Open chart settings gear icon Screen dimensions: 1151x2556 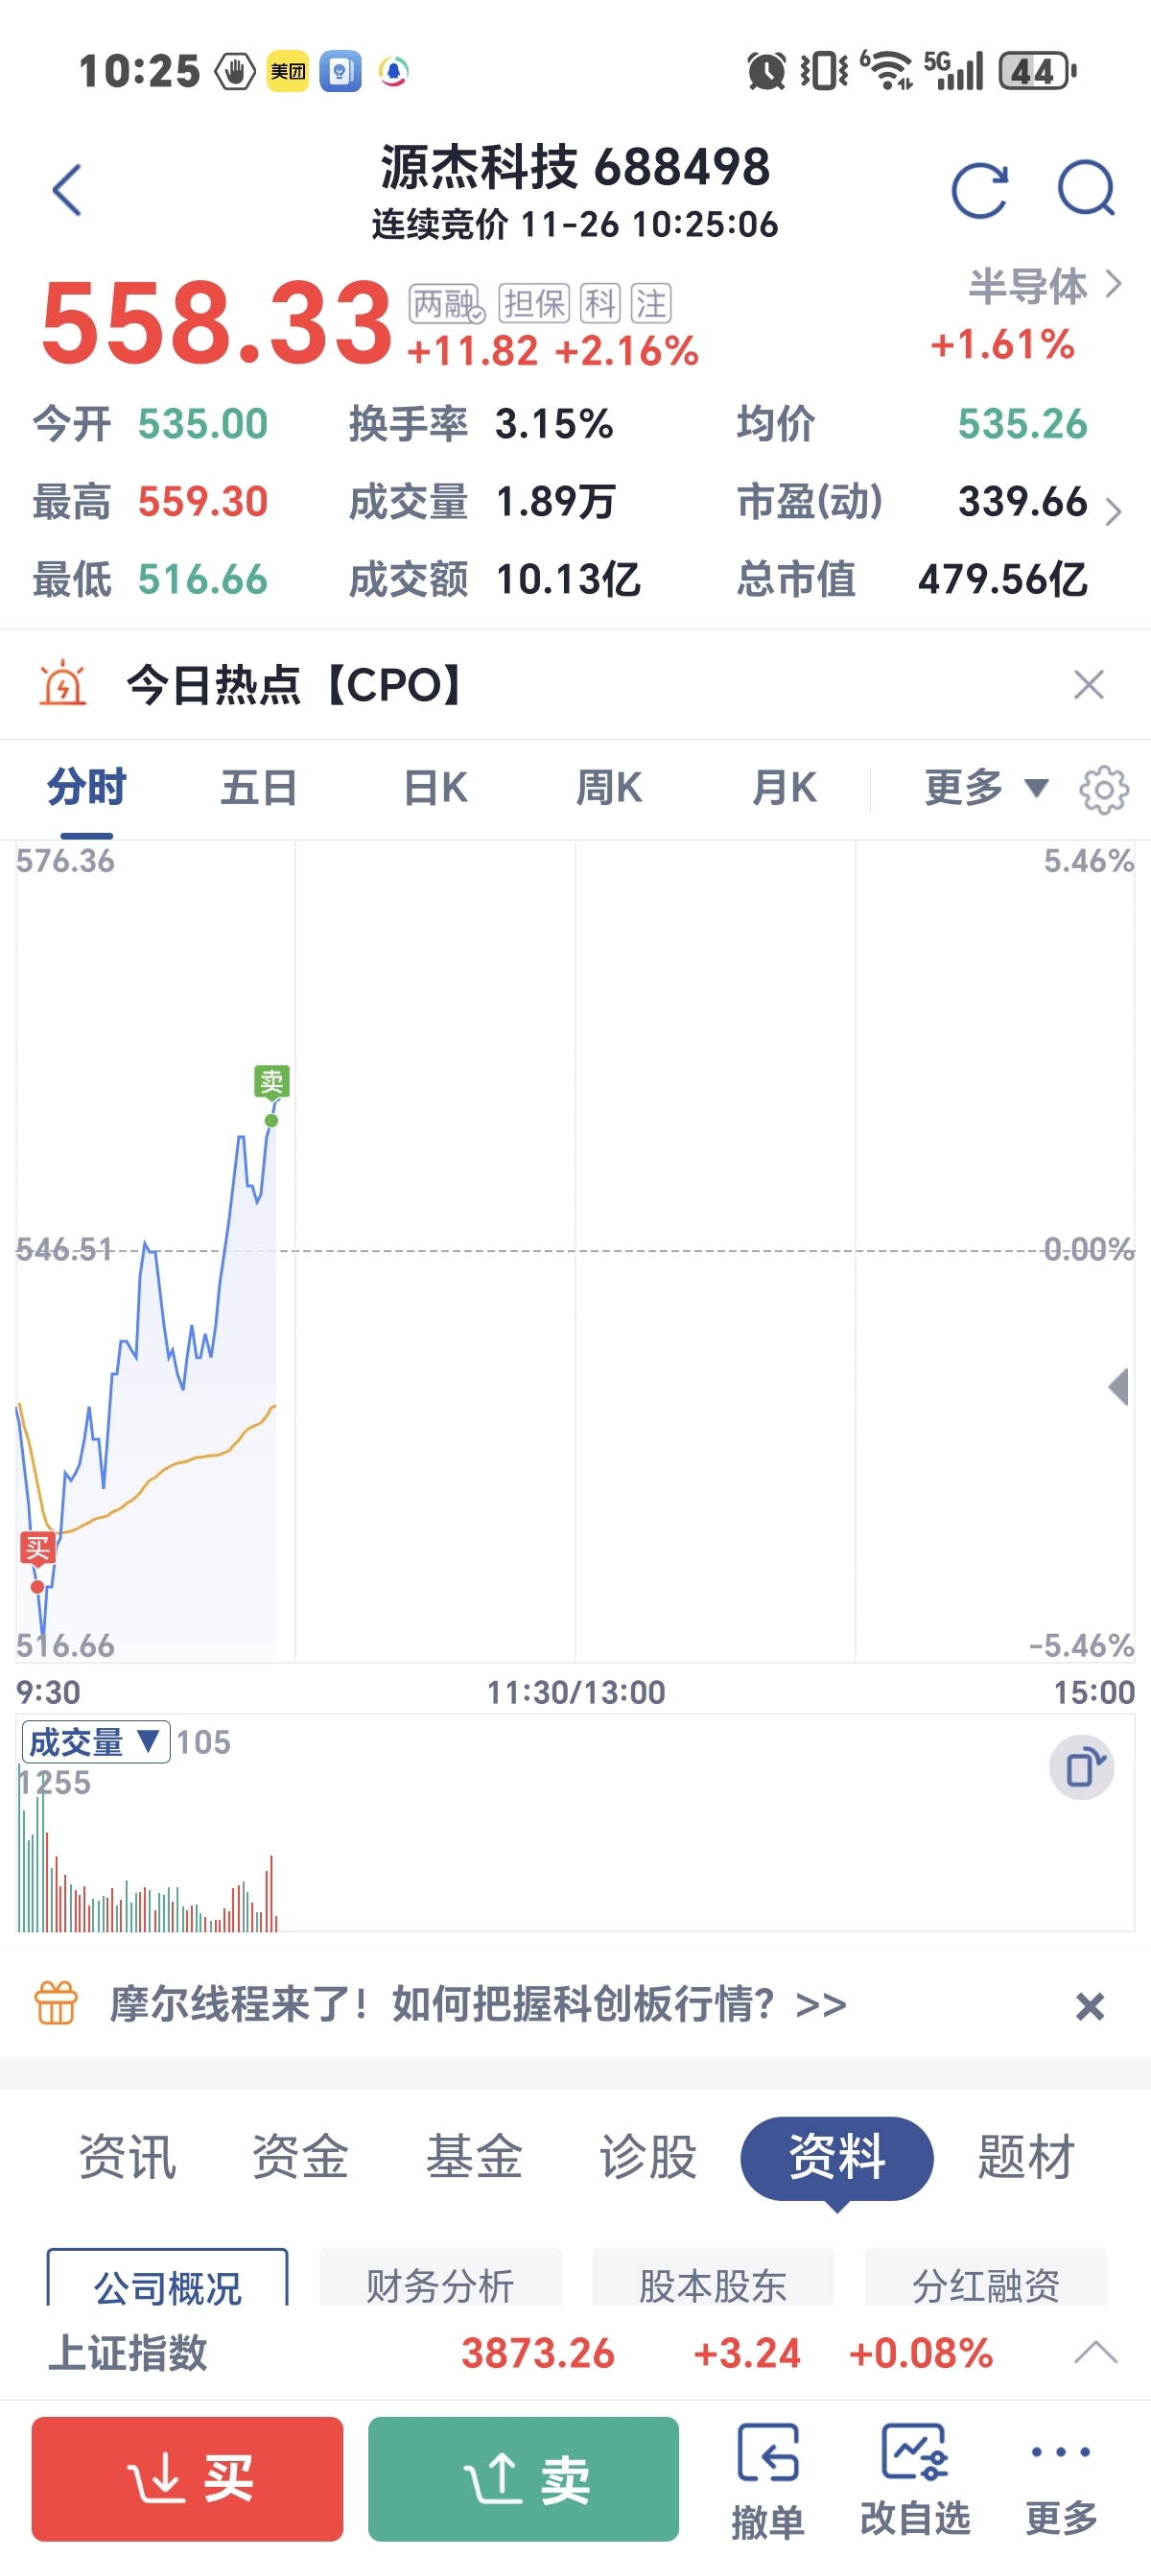pos(1103,790)
